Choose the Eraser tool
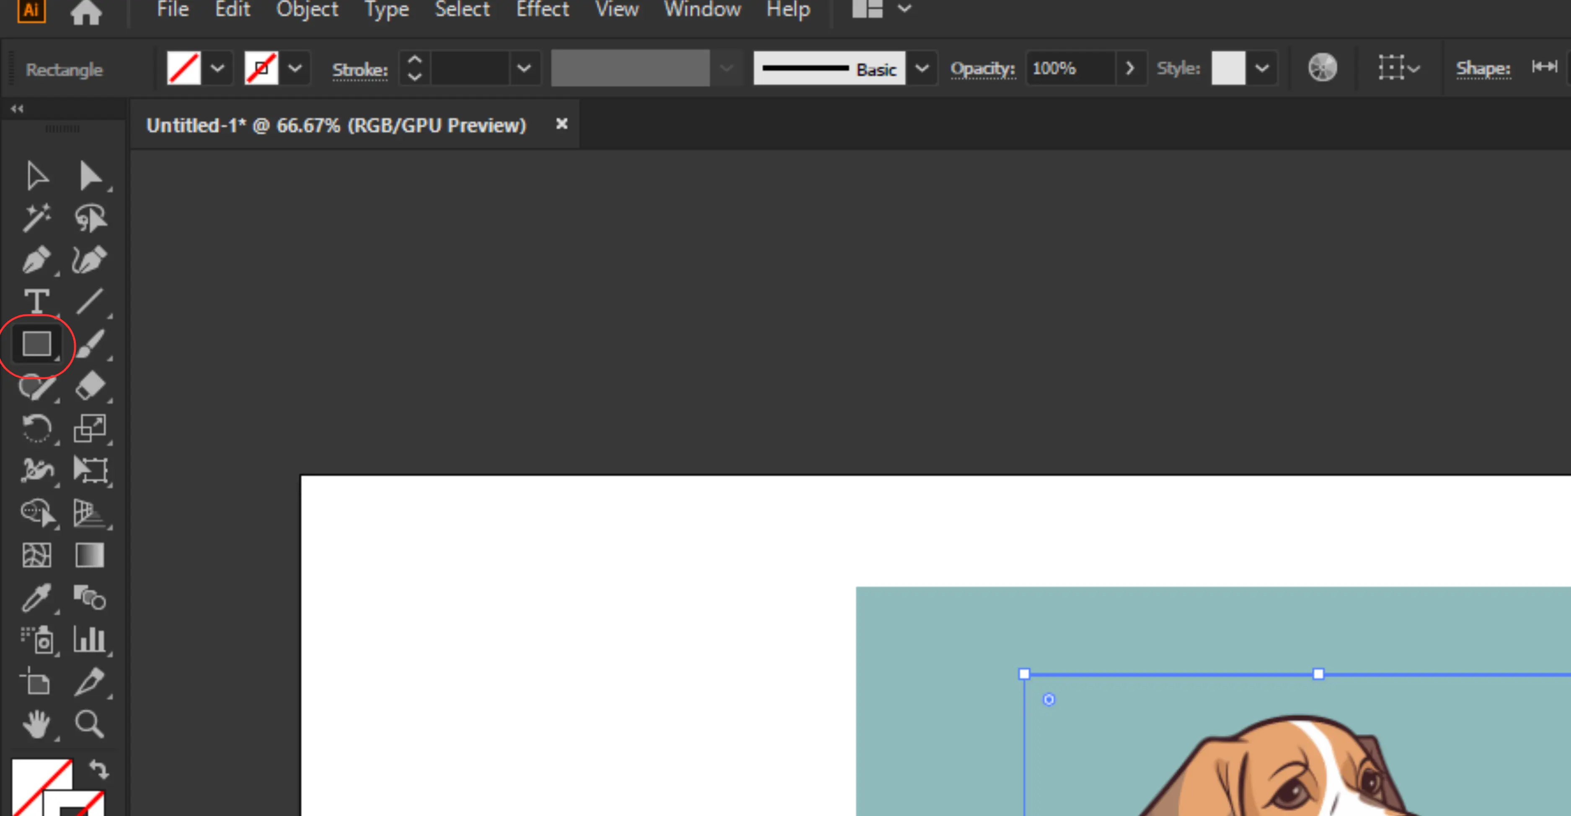 point(90,386)
